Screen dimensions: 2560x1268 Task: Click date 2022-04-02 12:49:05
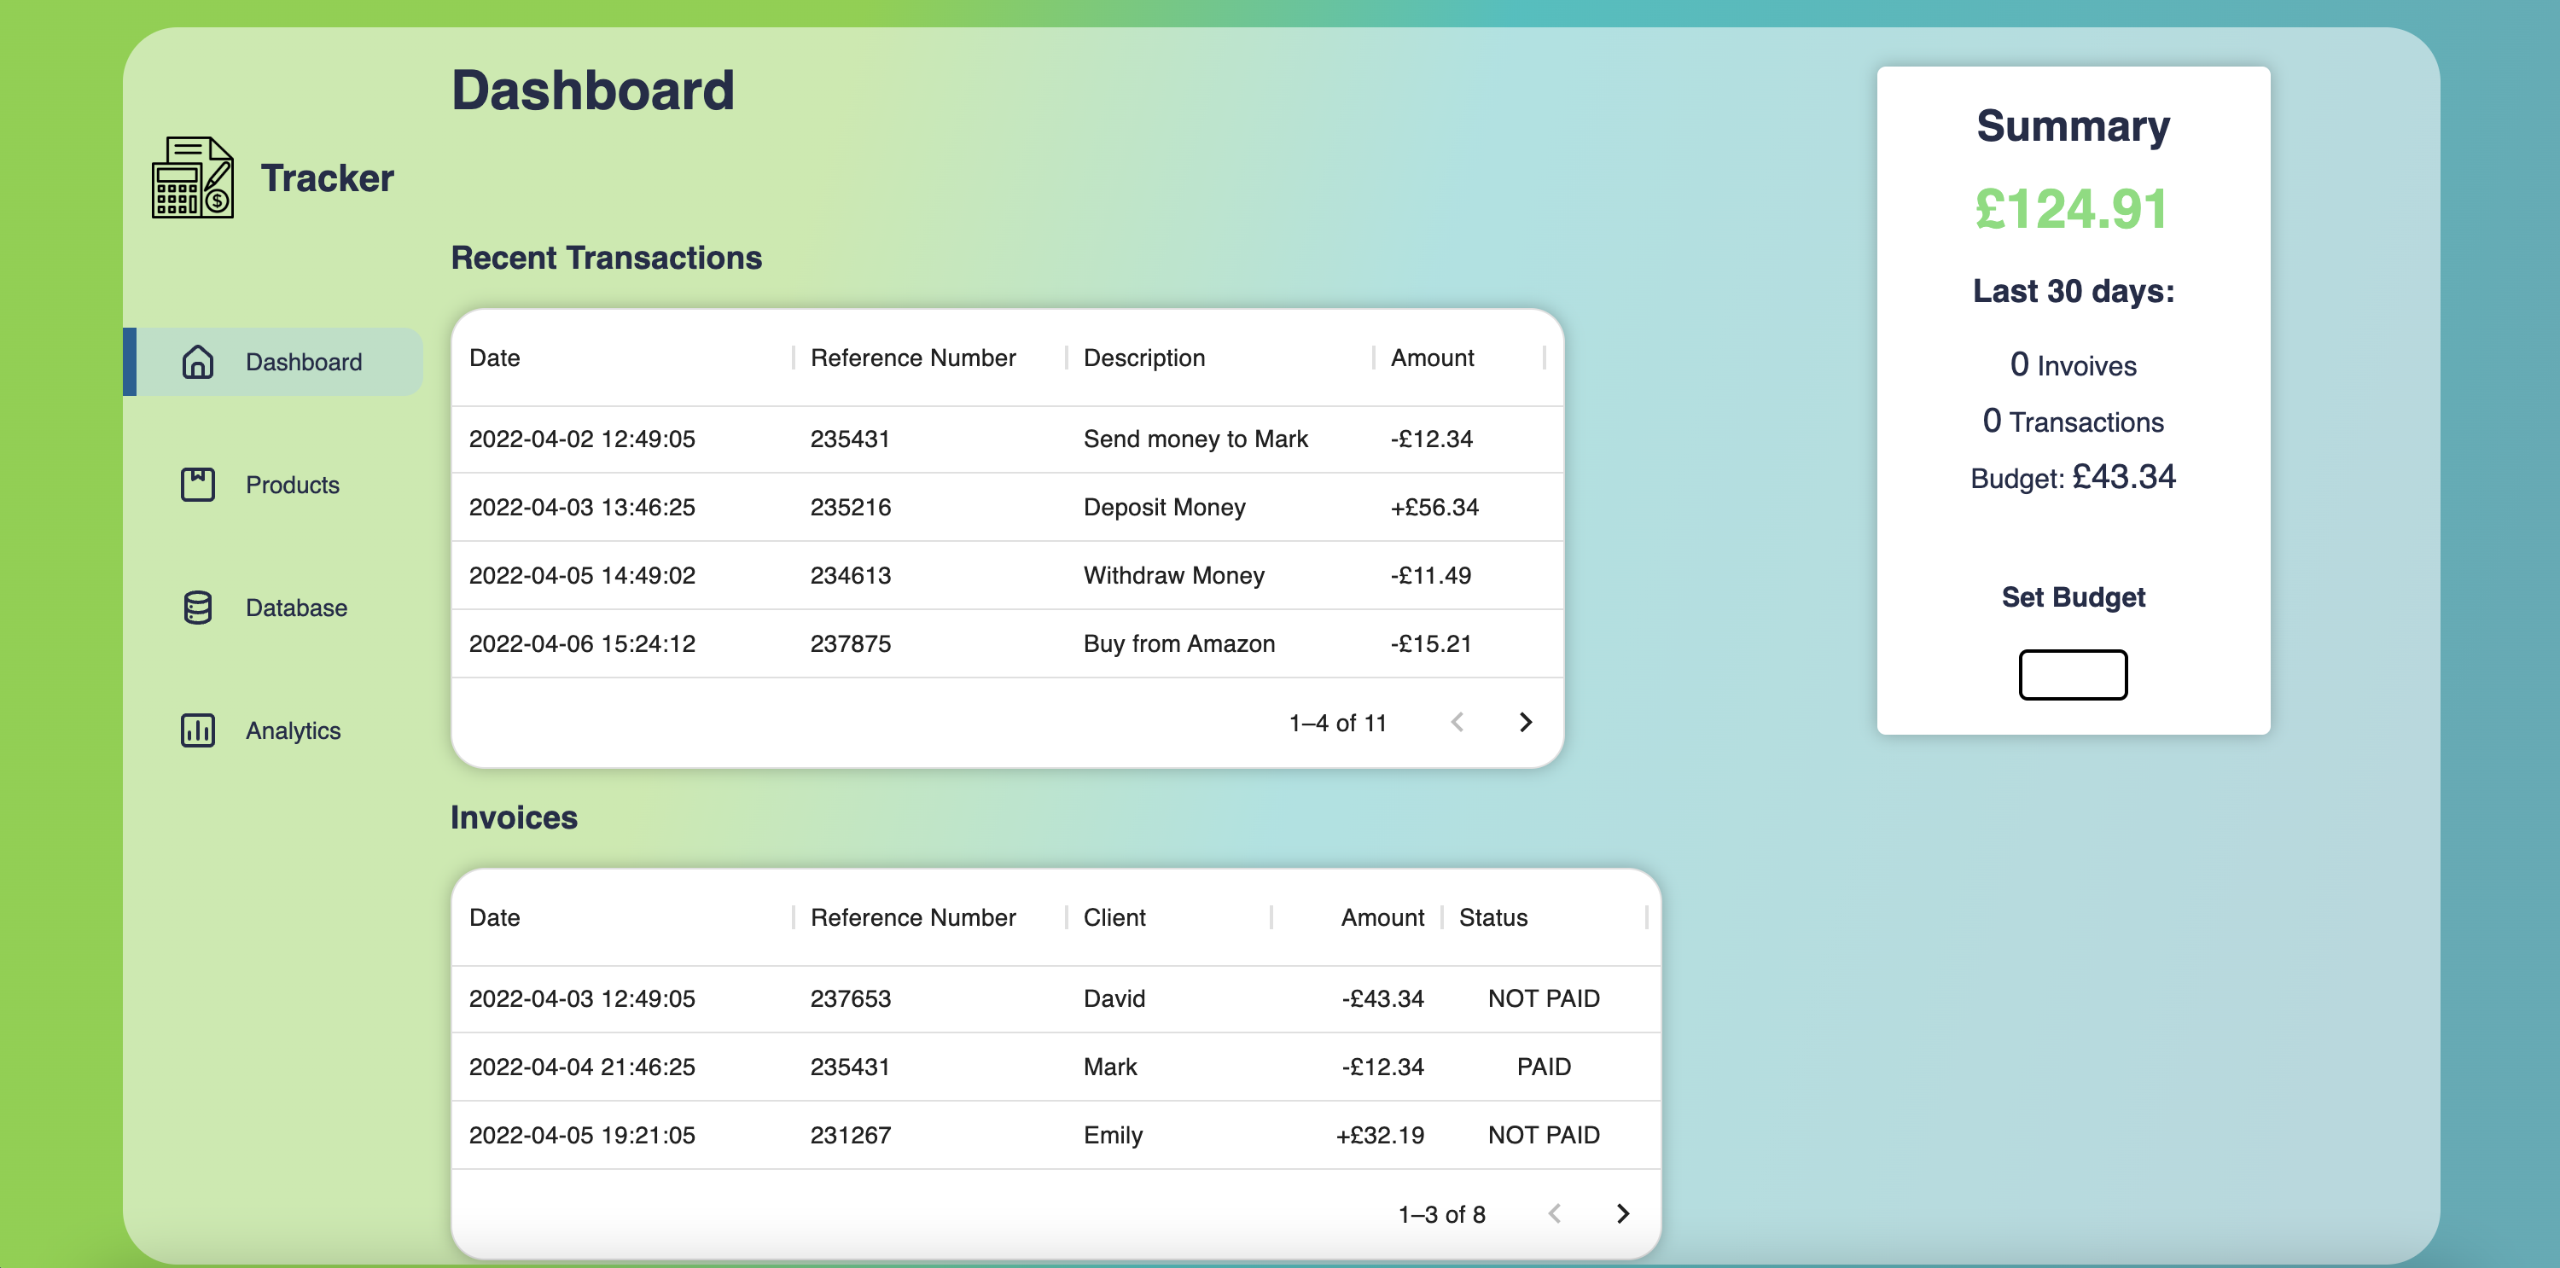(582, 439)
